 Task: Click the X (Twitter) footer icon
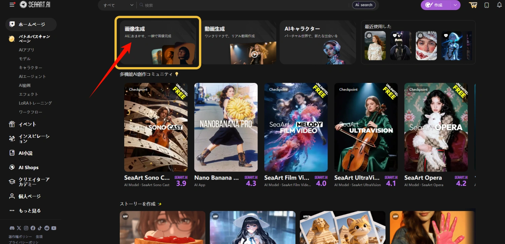pyautogui.click(x=19, y=228)
